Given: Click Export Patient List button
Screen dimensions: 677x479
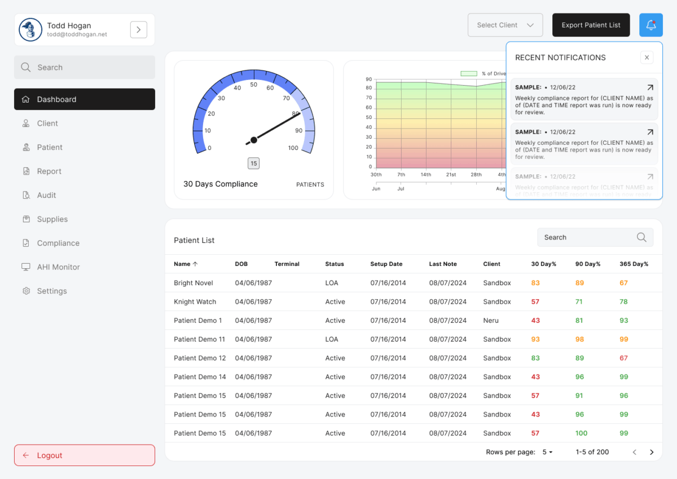Looking at the screenshot, I should click(591, 25).
